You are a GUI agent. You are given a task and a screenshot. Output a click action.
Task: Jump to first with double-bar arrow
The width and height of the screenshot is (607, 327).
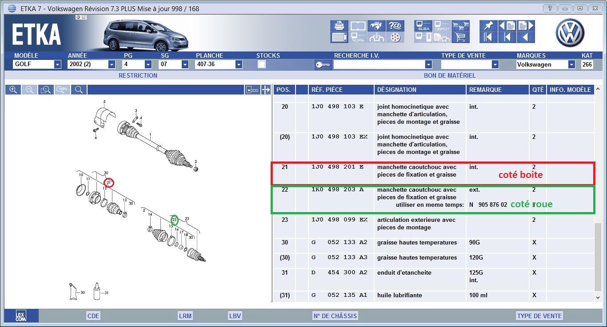488,37
